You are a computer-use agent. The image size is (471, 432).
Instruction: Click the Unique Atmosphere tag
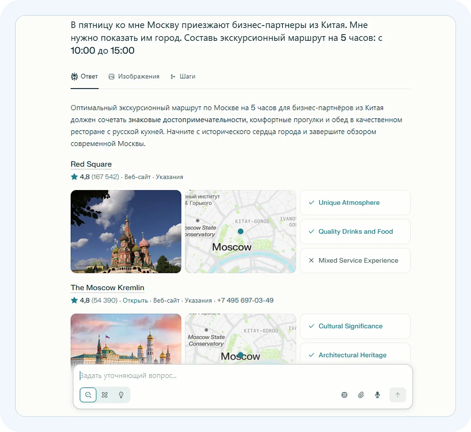355,203
